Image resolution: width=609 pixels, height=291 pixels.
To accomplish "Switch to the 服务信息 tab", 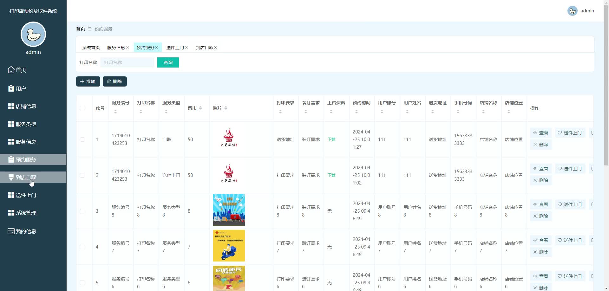I will pyautogui.click(x=116, y=48).
